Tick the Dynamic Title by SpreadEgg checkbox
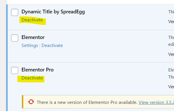The width and height of the screenshot is (174, 111). 15,12
